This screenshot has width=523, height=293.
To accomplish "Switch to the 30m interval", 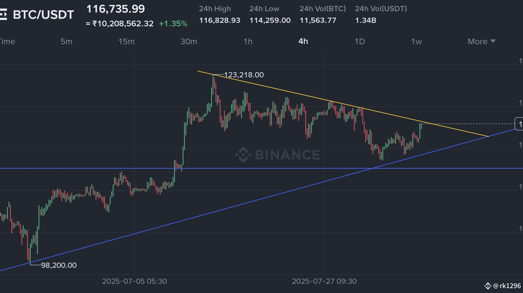I will [189, 42].
